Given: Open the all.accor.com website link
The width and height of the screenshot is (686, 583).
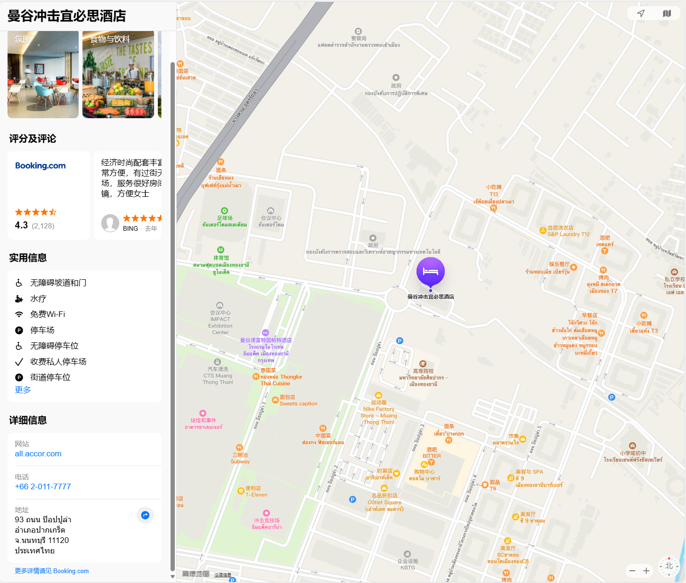Looking at the screenshot, I should pyautogui.click(x=38, y=454).
